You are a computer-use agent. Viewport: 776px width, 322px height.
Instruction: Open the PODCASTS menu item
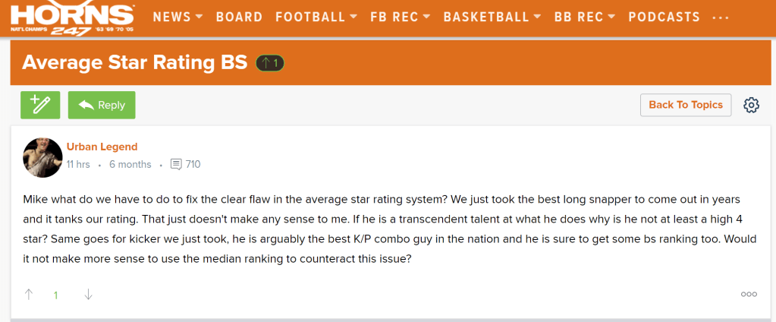pos(664,17)
